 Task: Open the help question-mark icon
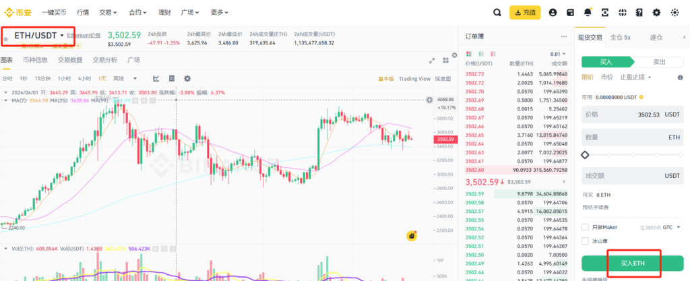[x=639, y=13]
